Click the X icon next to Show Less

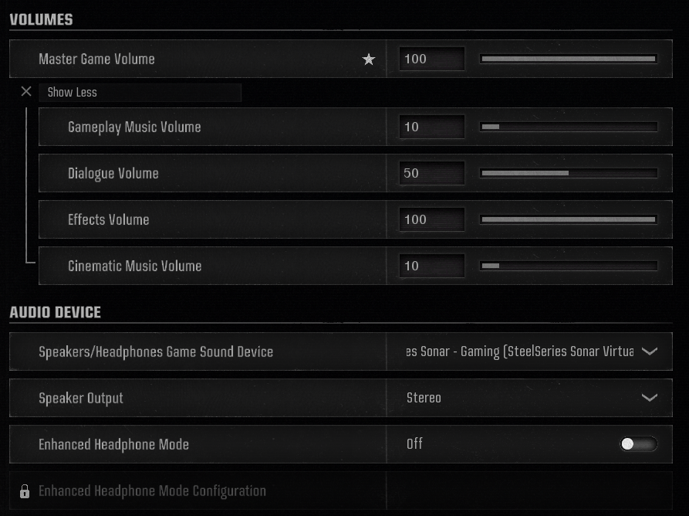click(x=26, y=92)
